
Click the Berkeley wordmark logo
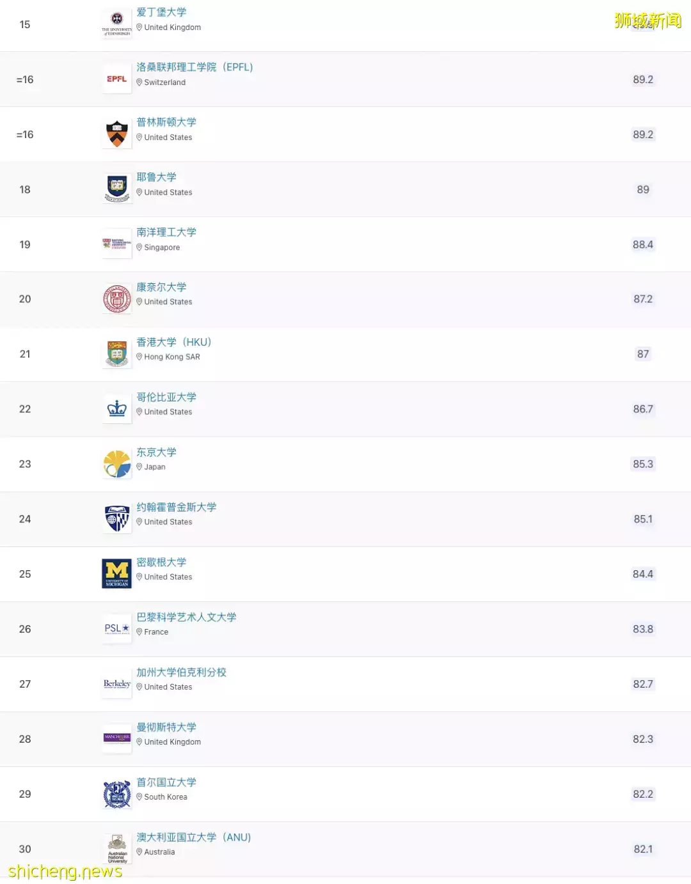116,684
